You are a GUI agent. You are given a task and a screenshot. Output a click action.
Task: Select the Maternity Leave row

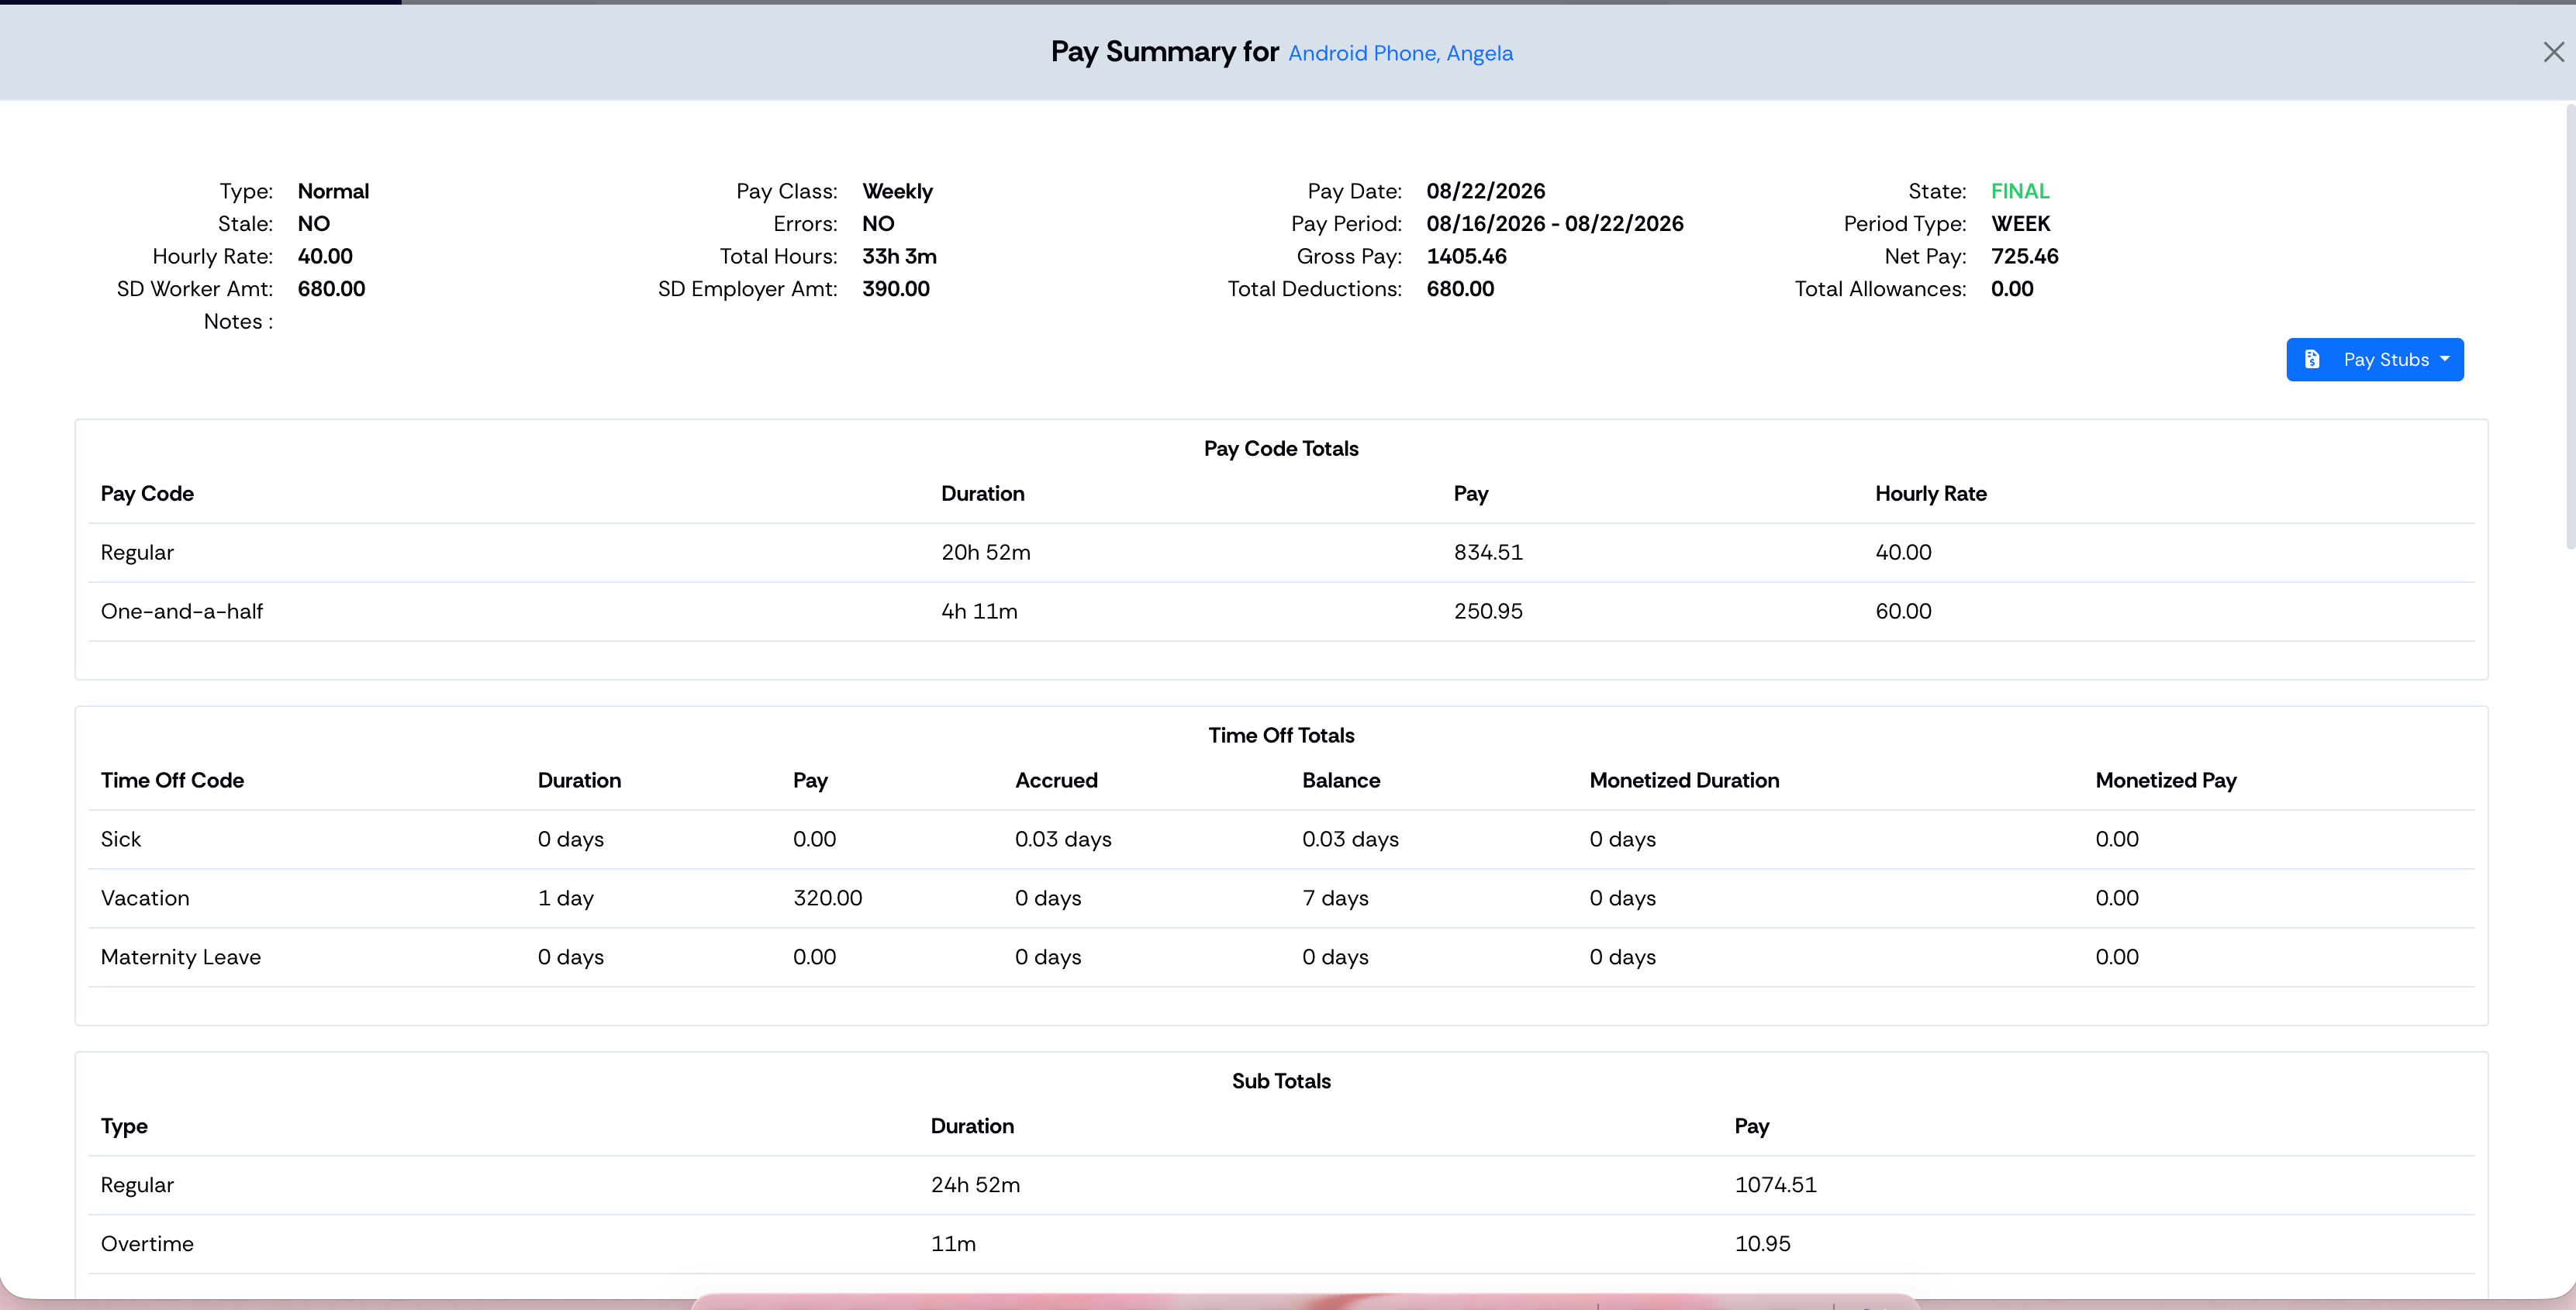(1281, 958)
